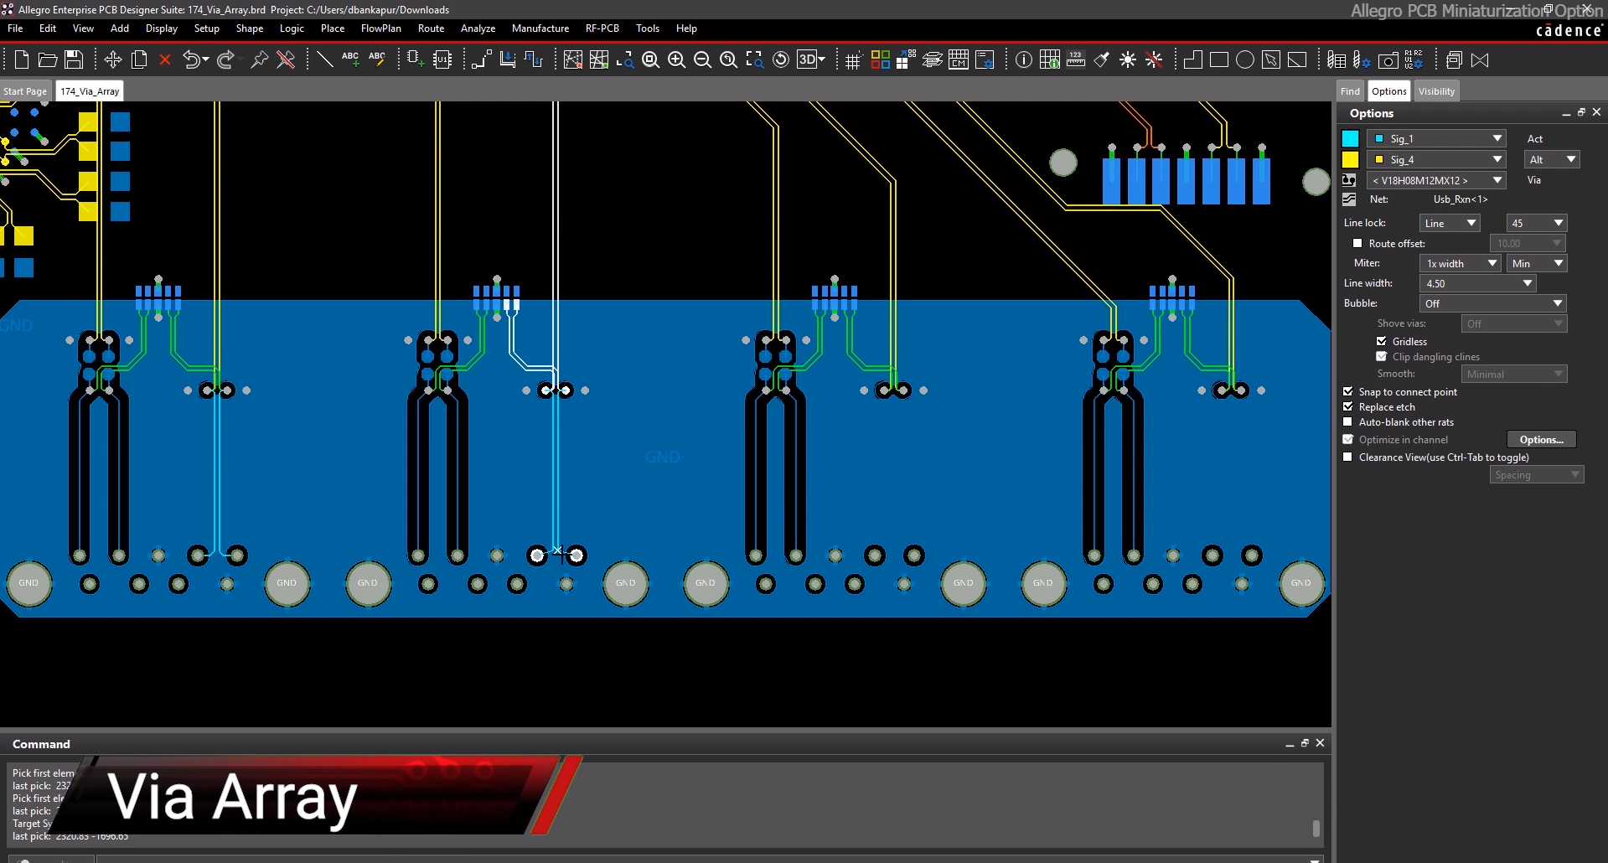Toggle the grid display icon

click(853, 60)
